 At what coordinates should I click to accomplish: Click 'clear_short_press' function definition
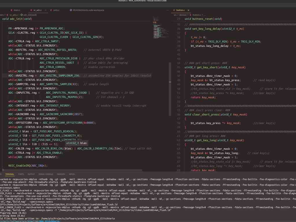coord(206,114)
